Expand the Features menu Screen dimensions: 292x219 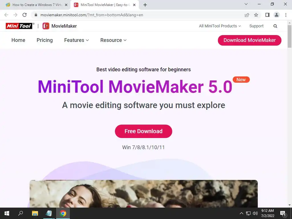[x=76, y=40]
